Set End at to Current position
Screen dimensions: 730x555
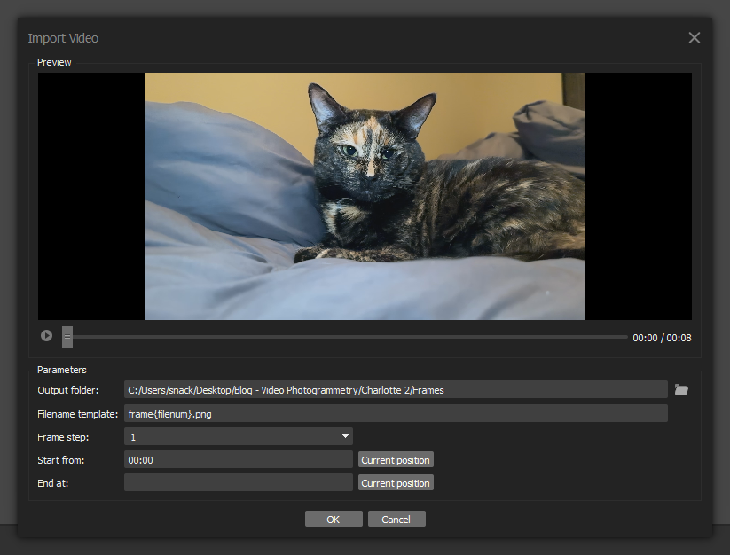(x=396, y=483)
